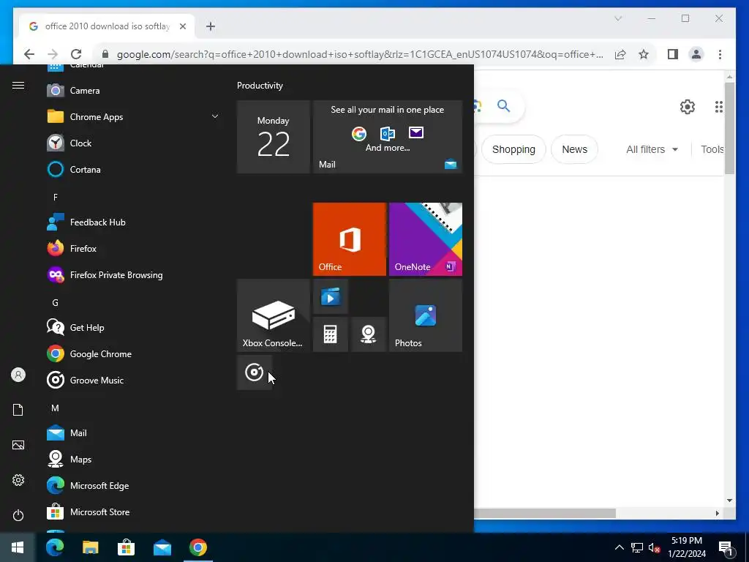Close the office 2010 download tab

[x=182, y=26]
